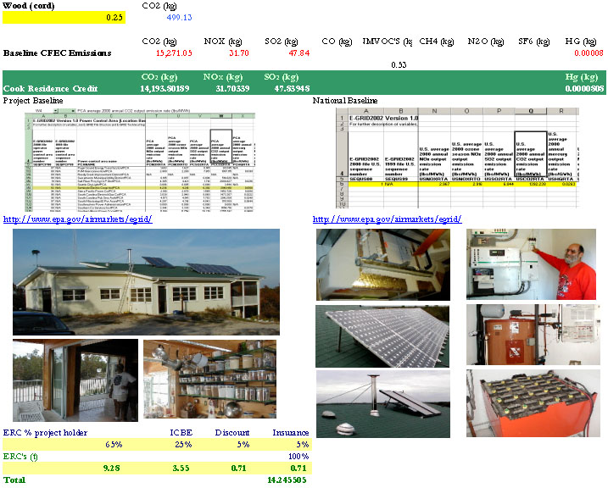This screenshot has height=488, width=608.
Task: Open the EPA egrid link under Project Baseline
Action: (77, 219)
